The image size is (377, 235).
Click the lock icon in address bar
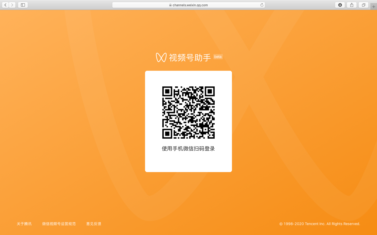170,5
